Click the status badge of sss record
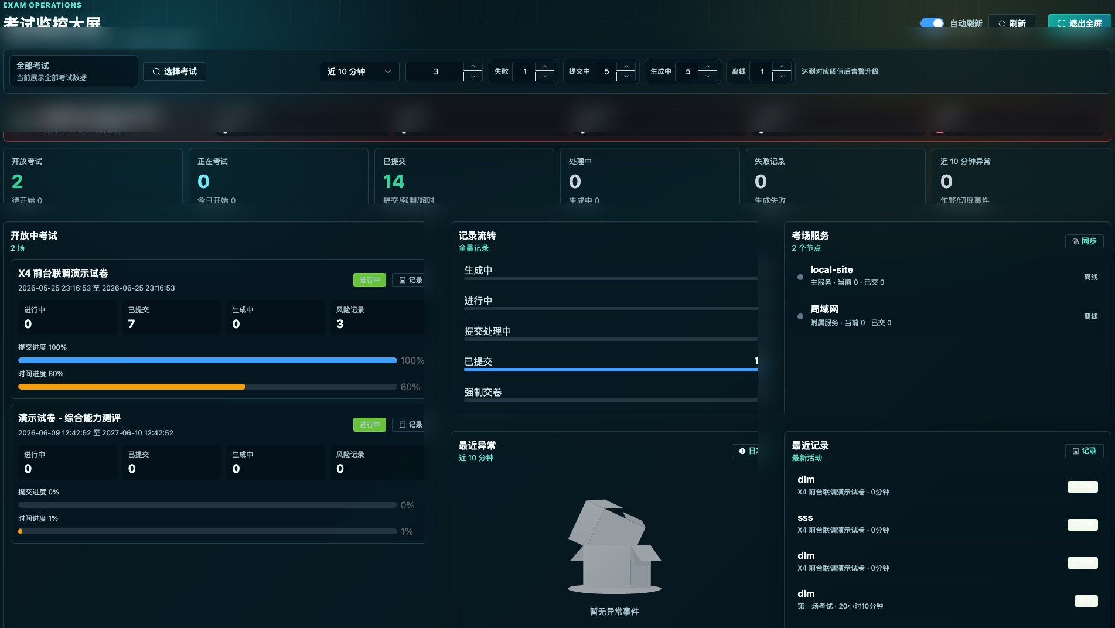The width and height of the screenshot is (1115, 628). click(1082, 525)
